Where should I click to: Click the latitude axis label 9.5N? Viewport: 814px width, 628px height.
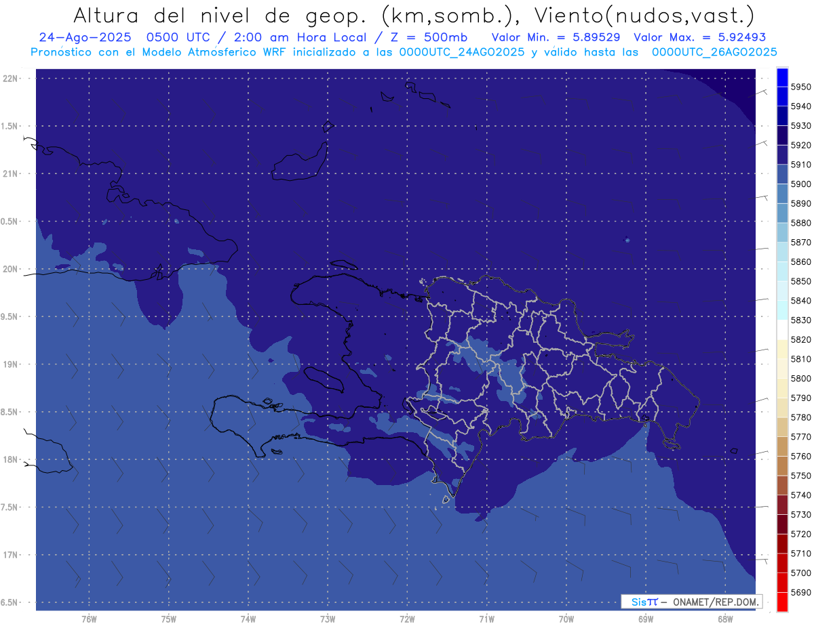9,316
